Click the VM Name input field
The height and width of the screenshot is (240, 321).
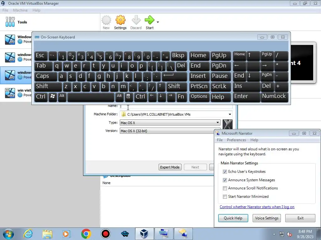coord(176,106)
